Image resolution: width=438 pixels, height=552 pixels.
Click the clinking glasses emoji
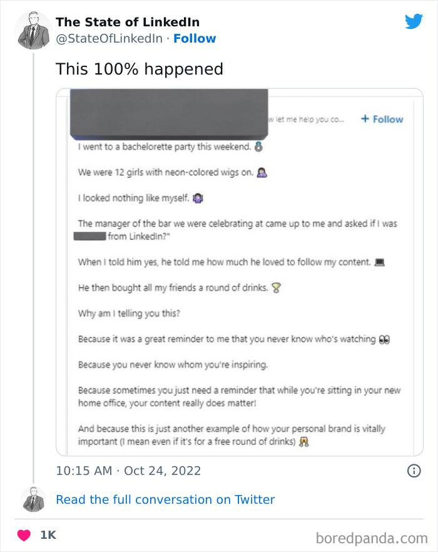305,441
